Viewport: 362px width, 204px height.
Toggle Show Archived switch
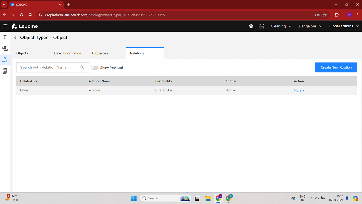pyautogui.click(x=95, y=68)
